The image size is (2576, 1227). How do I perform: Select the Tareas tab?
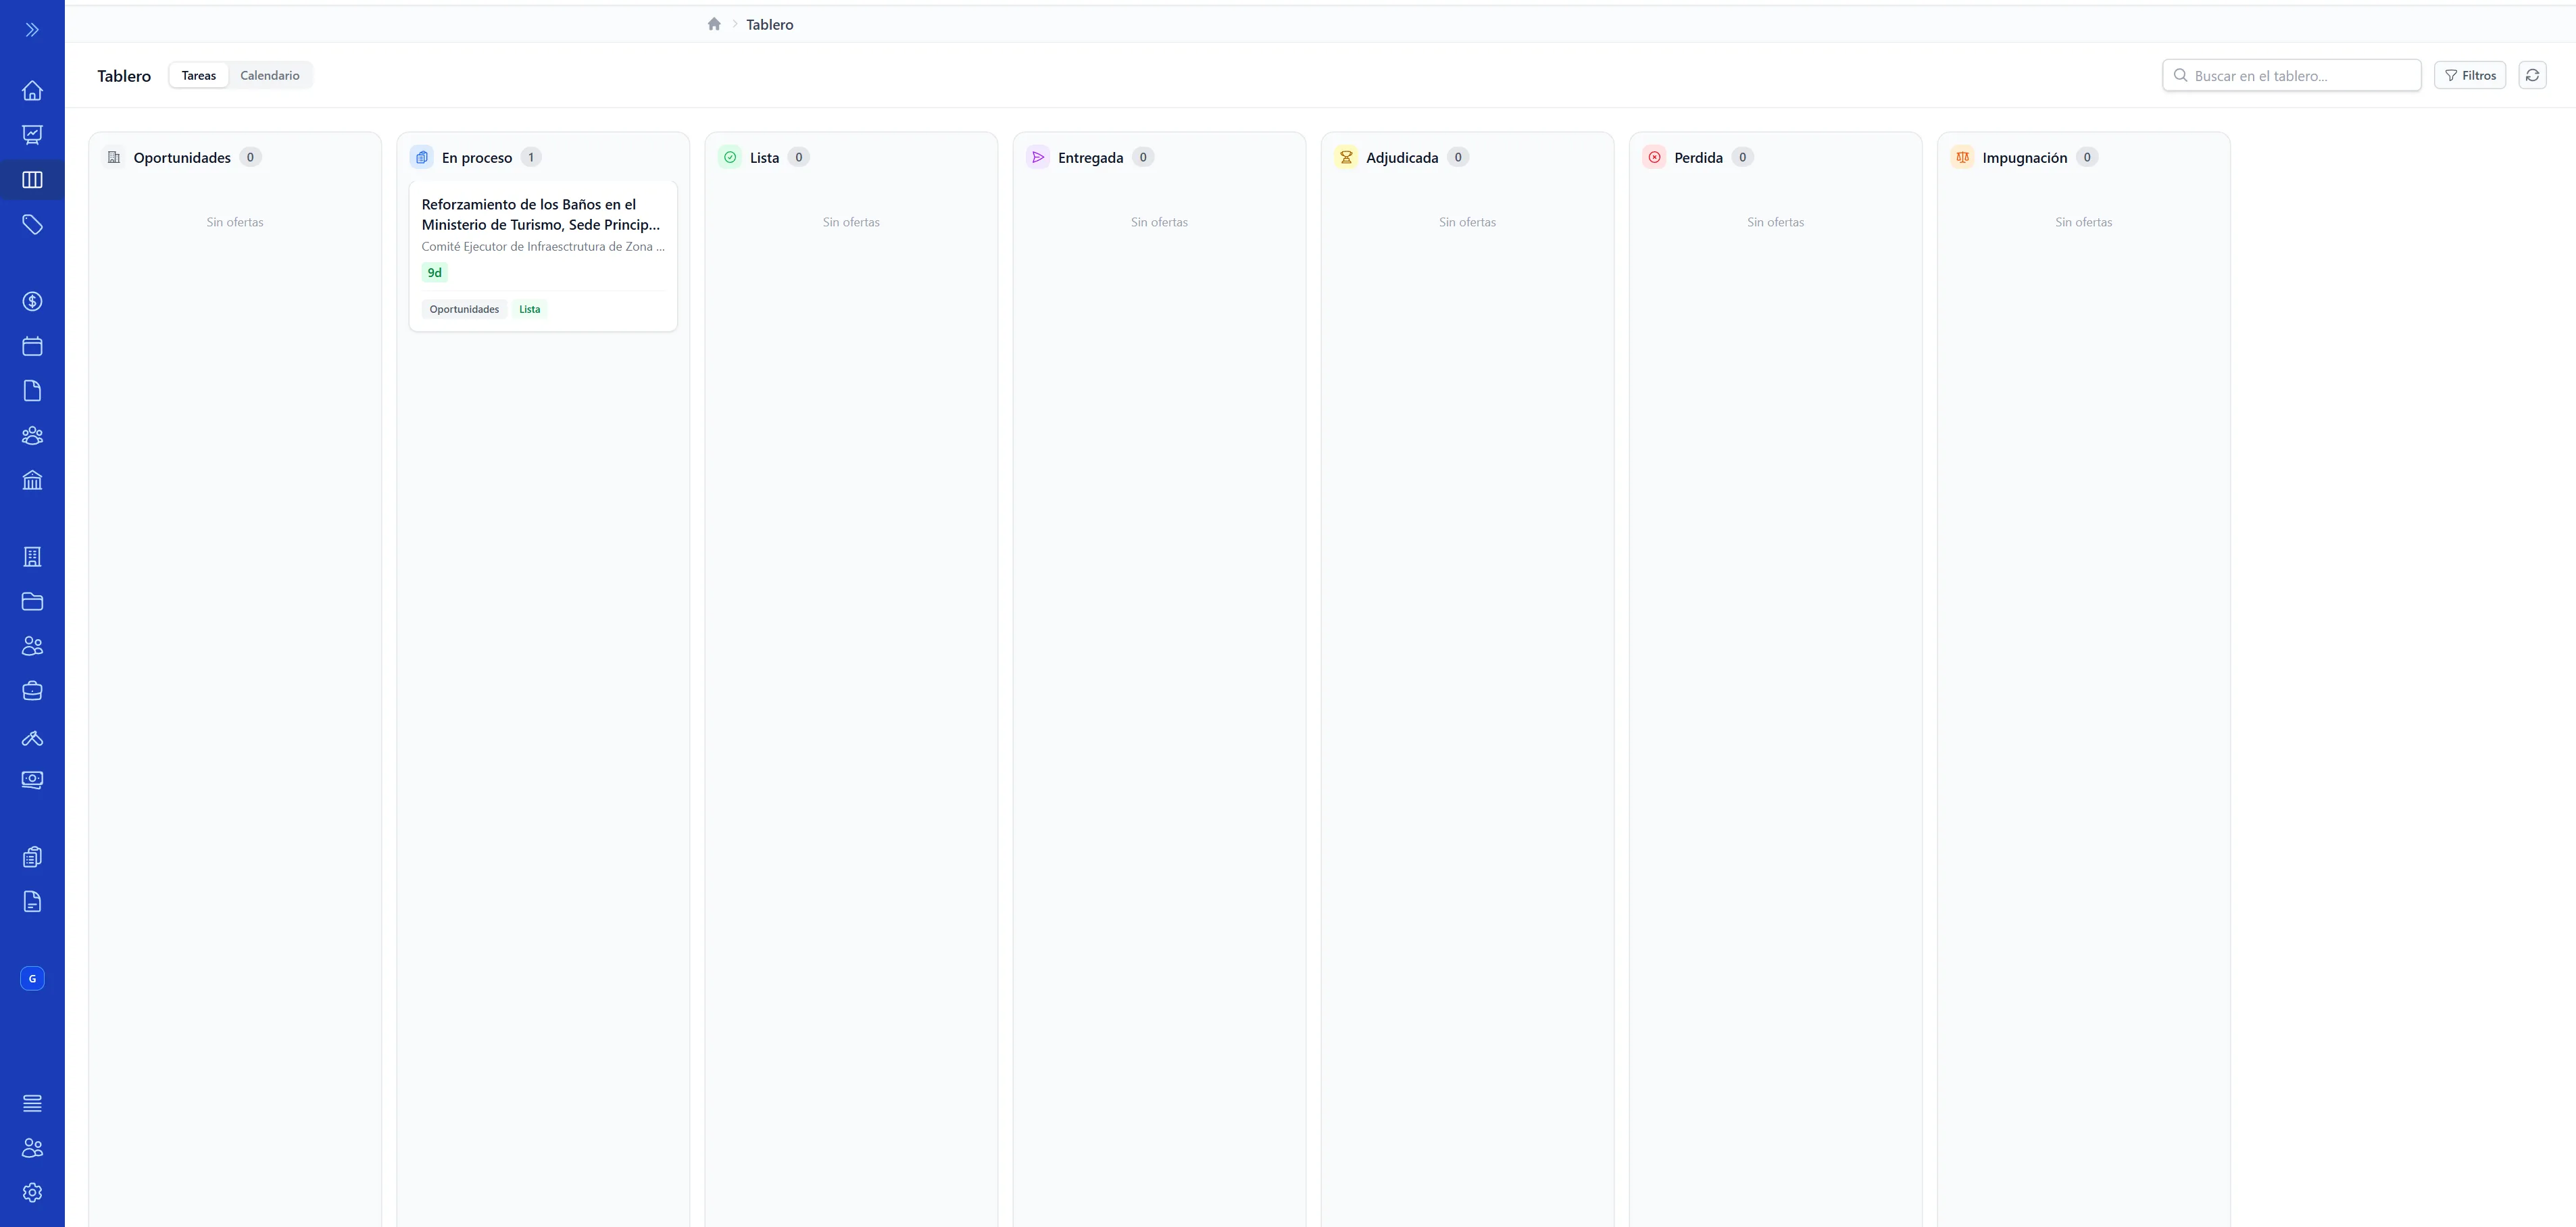point(199,75)
